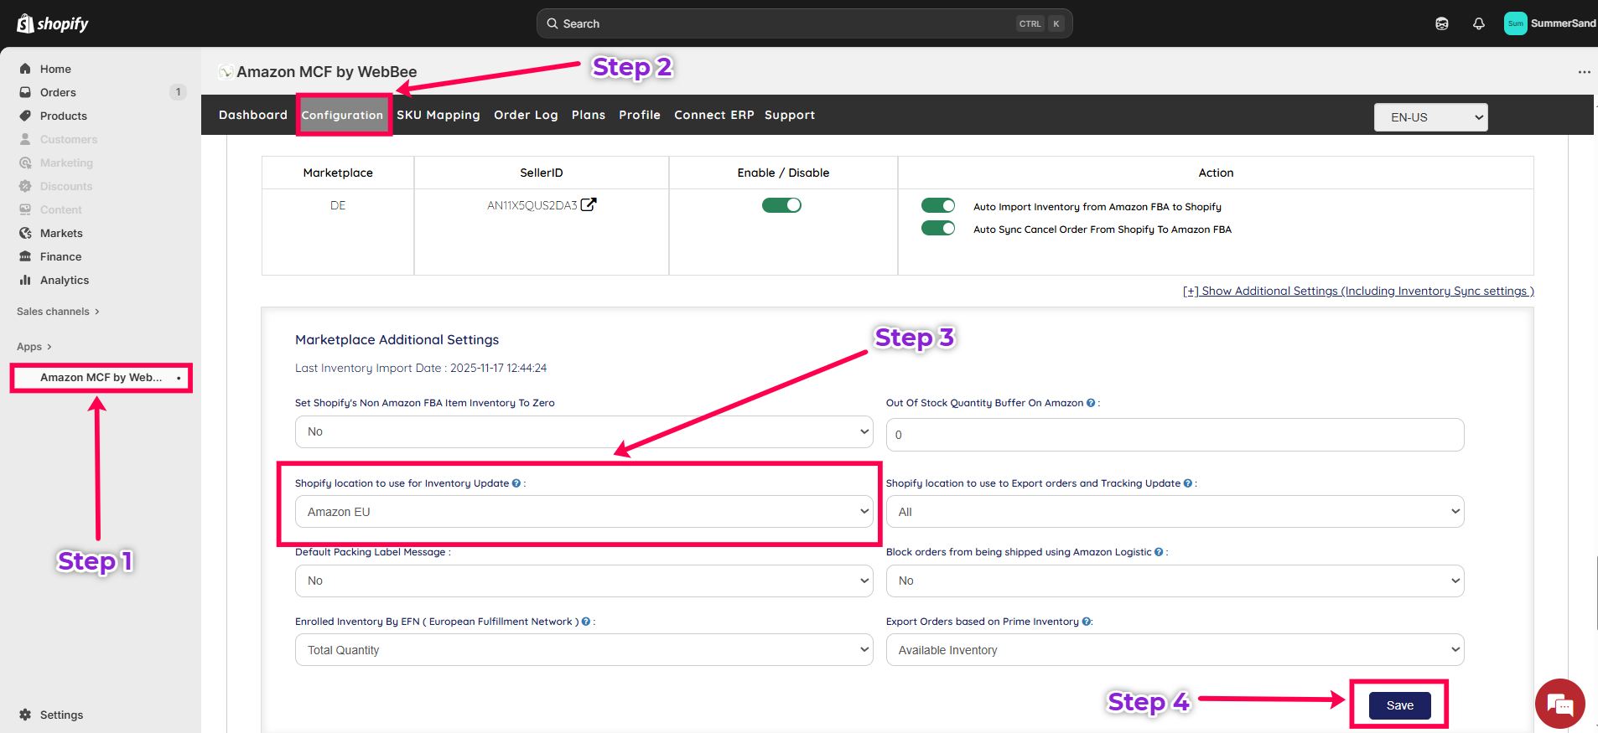Click help icon beside Out Of Stock Quantity Buffer
The image size is (1598, 733).
(x=1091, y=403)
